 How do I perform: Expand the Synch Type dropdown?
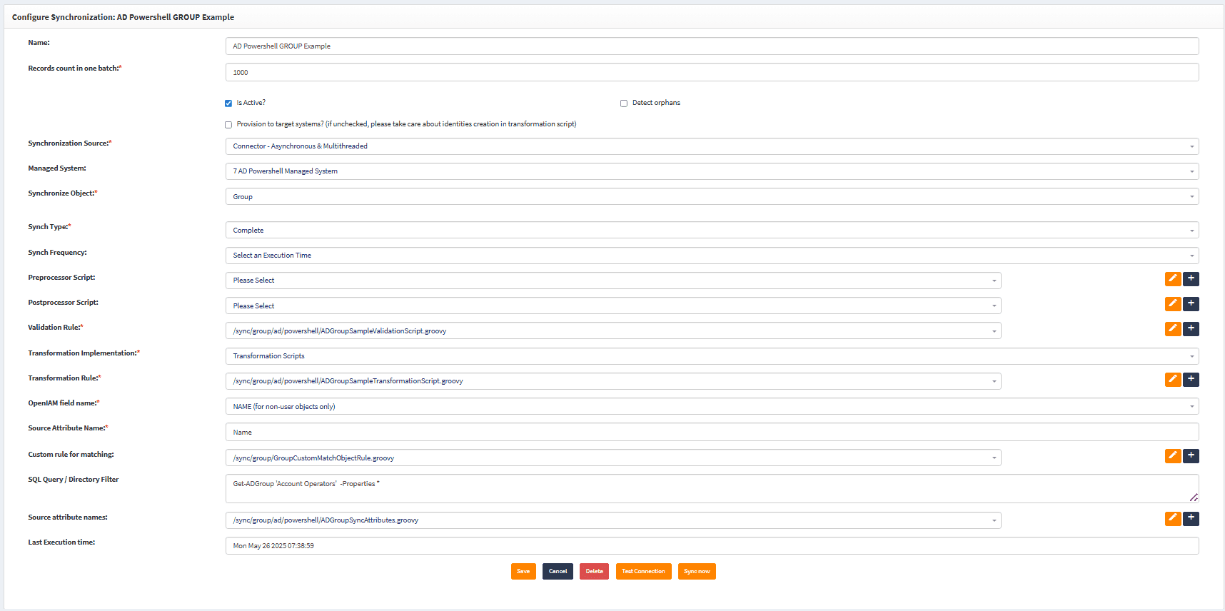coord(711,231)
